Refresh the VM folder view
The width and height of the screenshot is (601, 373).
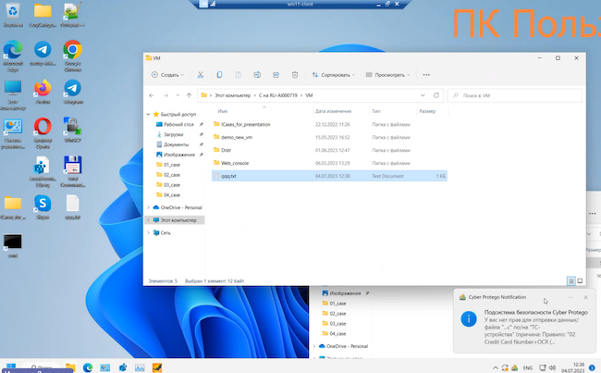[436, 95]
